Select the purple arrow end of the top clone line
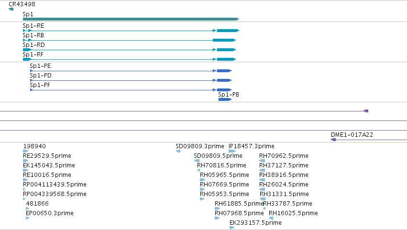Image resolution: width=407 pixels, height=230 pixels. 366,111
